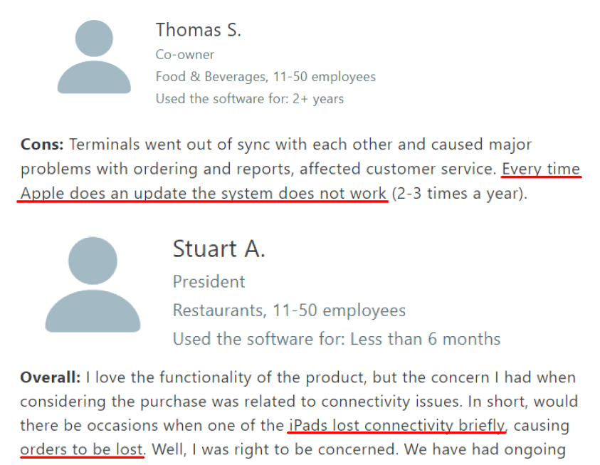Click the bold Overall: label
This screenshot has height=465, width=600.
pyautogui.click(x=51, y=377)
